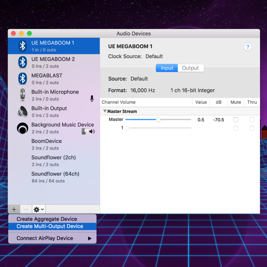Collapse the Master Stream disclosure triangle
267x267 pixels.
(105, 111)
